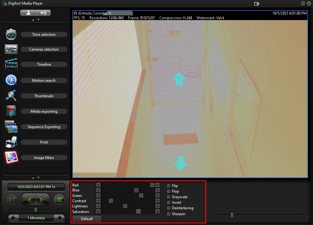This screenshot has height=225, width=313.
Task: Open the Time selection panel
Action: coord(44,35)
